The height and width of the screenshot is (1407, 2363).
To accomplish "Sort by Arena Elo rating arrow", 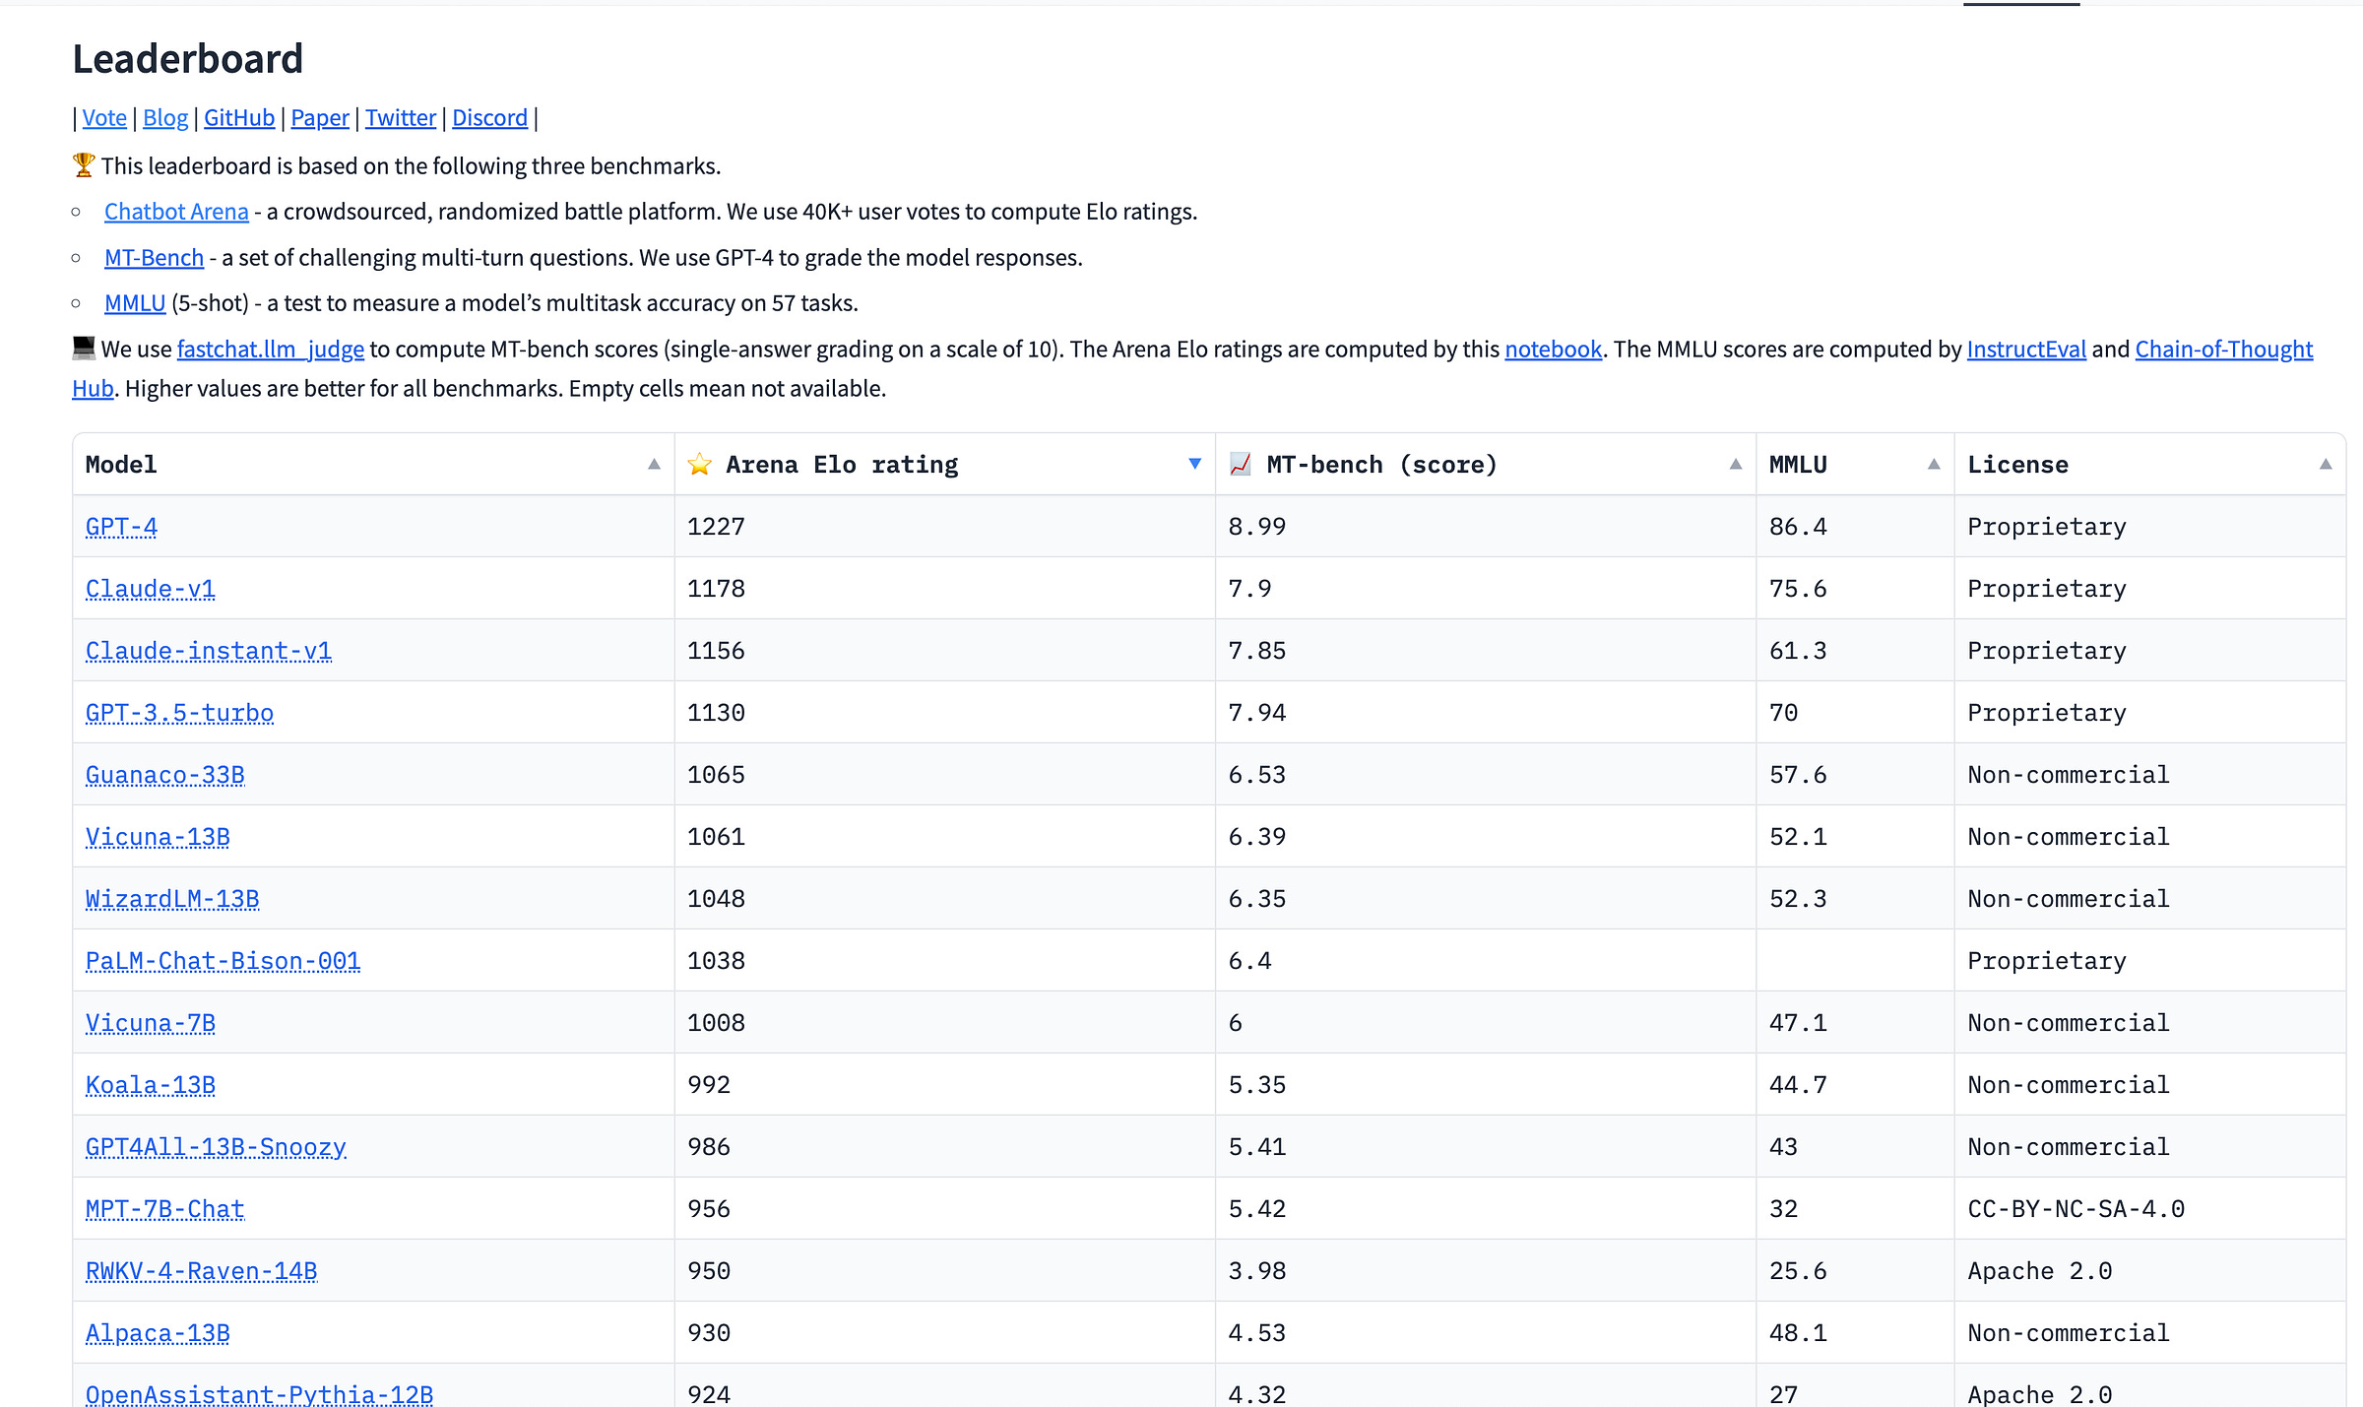I will click(1194, 465).
